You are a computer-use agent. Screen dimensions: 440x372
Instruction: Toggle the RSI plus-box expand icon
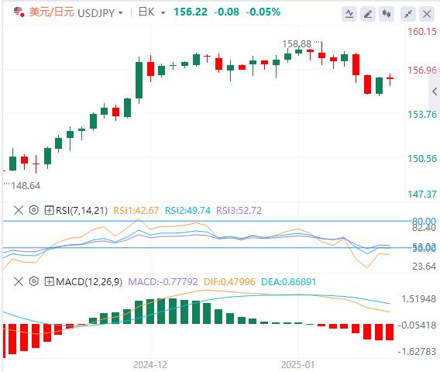pyautogui.click(x=49, y=210)
